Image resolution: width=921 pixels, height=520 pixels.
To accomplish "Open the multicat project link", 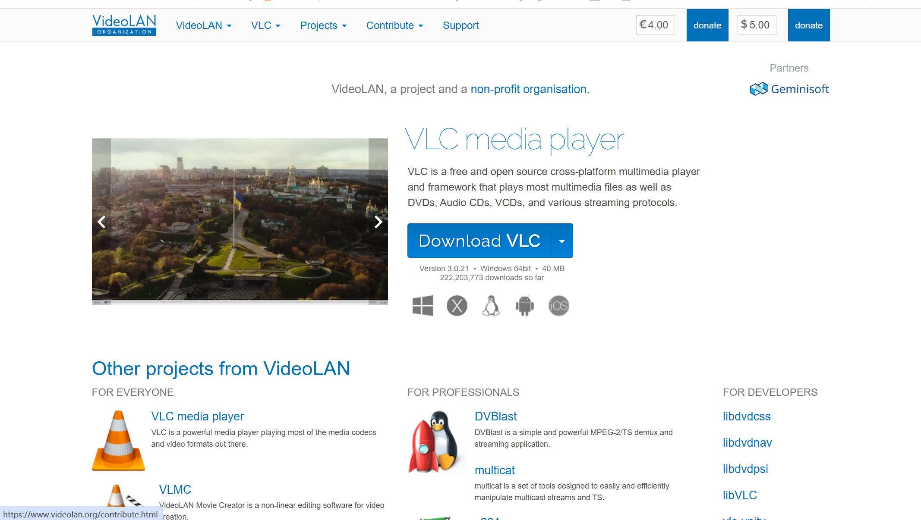I will pyautogui.click(x=495, y=470).
